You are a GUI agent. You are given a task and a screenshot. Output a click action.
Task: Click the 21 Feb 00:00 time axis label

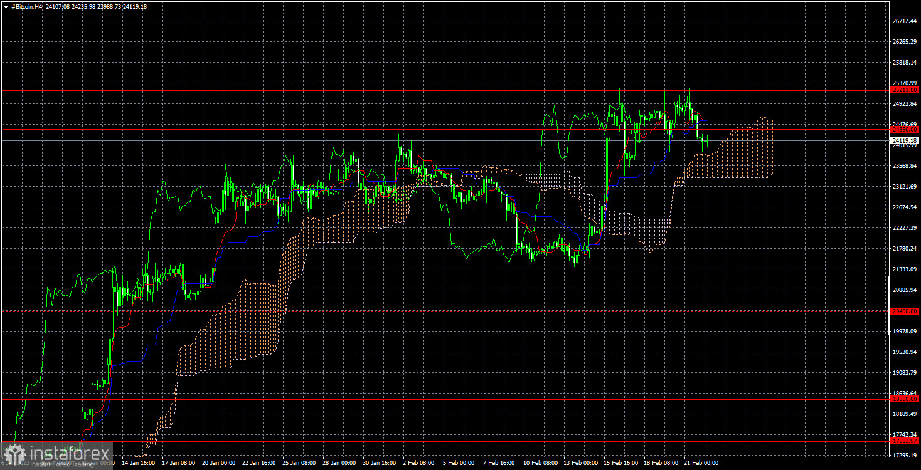tap(701, 464)
